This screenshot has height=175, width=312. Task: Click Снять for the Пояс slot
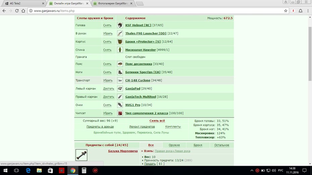(107, 64)
